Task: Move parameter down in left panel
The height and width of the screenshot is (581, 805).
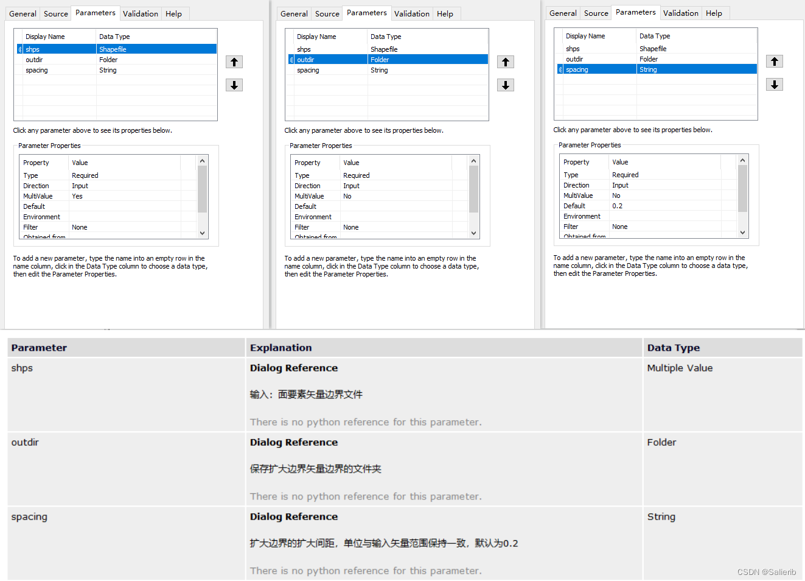Action: click(x=234, y=85)
